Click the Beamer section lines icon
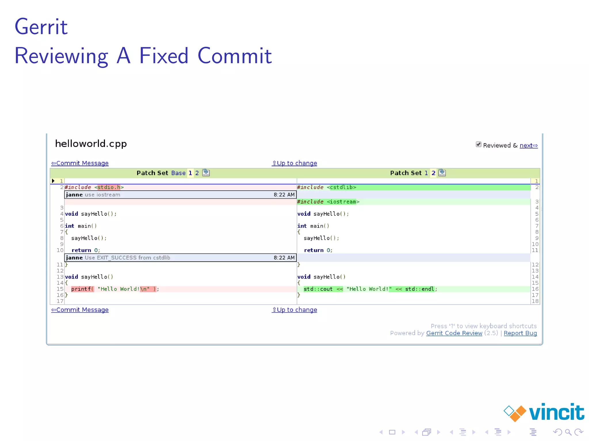Screen dimensions: 589x441 point(498,432)
